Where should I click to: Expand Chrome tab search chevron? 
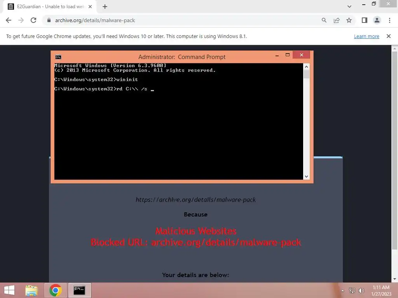coord(349,7)
